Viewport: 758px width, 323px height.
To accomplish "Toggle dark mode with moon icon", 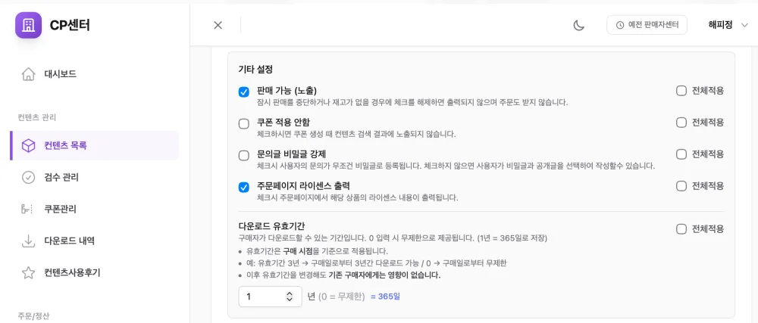I will coord(579,26).
